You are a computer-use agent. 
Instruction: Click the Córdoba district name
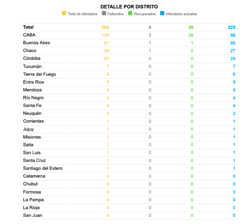point(33,59)
